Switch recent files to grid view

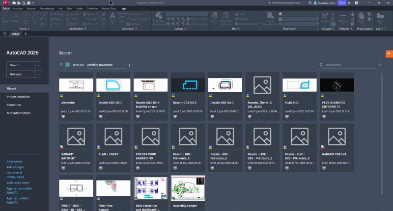tap(68, 65)
